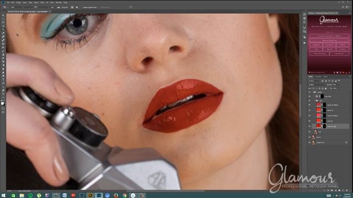Toggle visibility of the Lips subgroup
353x198 pixels.
coord(309,101)
